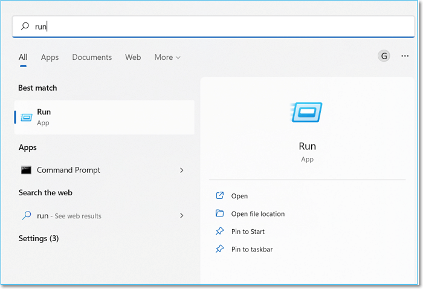This screenshot has height=289, width=423.
Task: Select the Web filter tab
Action: tap(133, 57)
